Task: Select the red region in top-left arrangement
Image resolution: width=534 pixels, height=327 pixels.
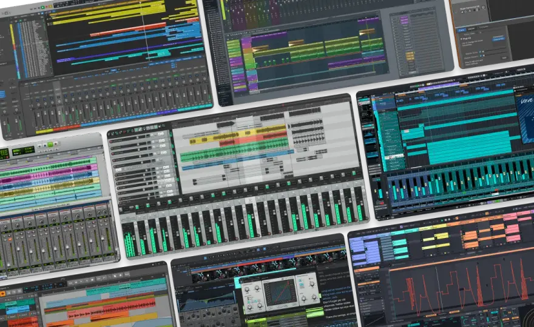Action: pyautogui.click(x=128, y=30)
